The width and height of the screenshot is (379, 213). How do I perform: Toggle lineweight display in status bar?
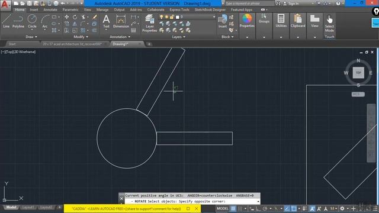pyautogui.click(x=304, y=208)
